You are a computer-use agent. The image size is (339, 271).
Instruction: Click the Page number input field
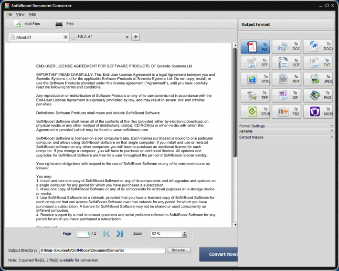pyautogui.click(x=83, y=234)
